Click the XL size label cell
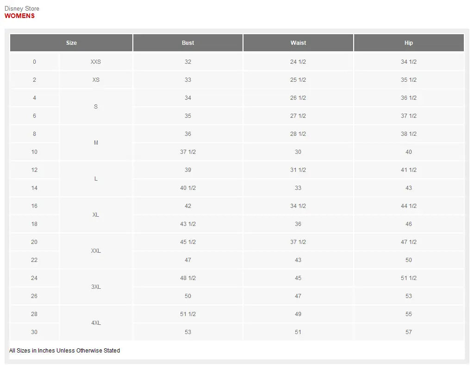 click(96, 215)
